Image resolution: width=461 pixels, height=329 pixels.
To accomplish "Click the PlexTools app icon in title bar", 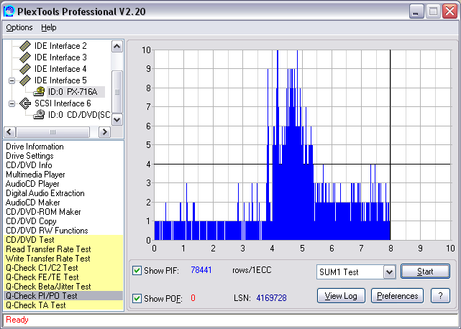I will (9, 11).
